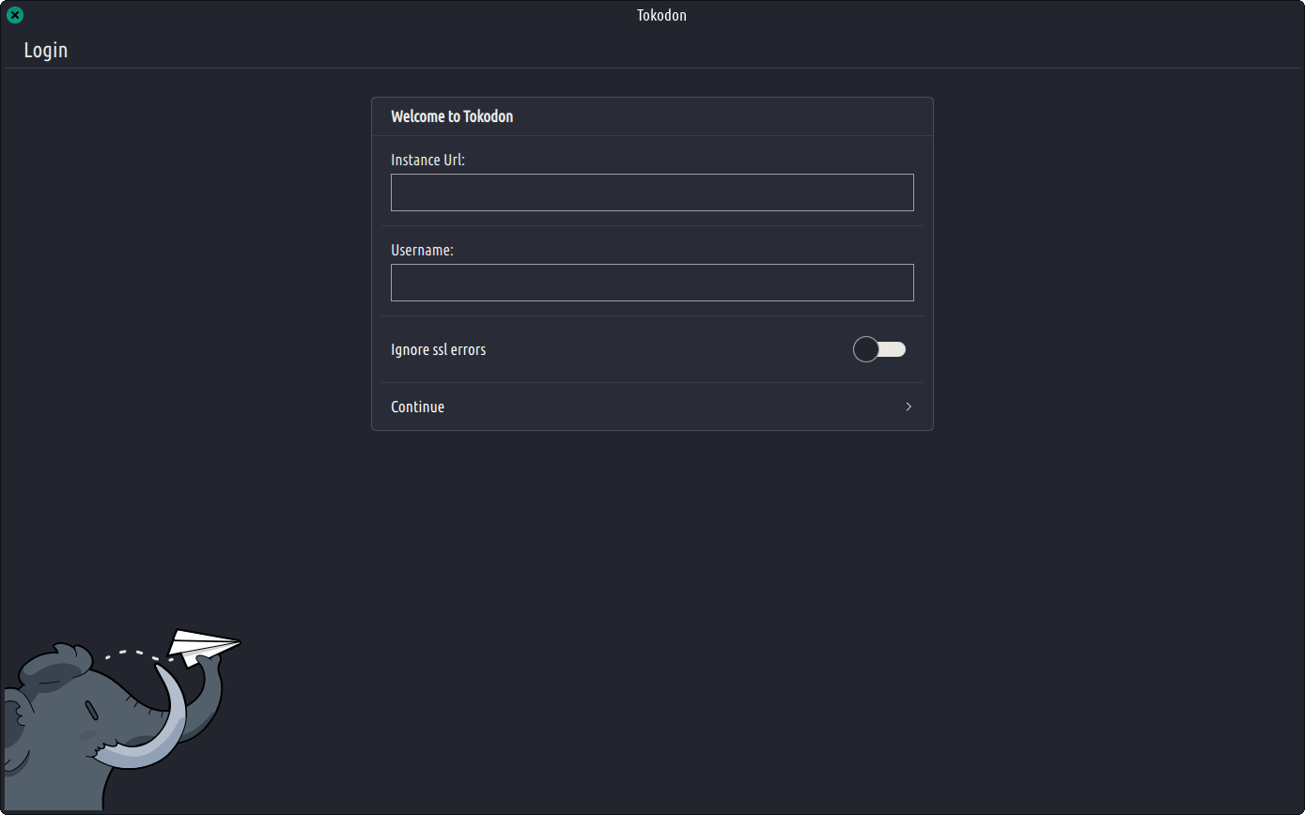Click the Tokodon window title bar text
The height and width of the screenshot is (815, 1305).
661,15
